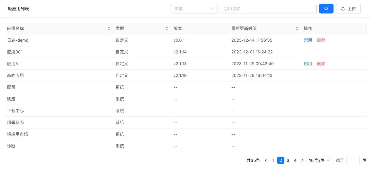Delete the 应用A app
The width and height of the screenshot is (371, 174).
321,64
